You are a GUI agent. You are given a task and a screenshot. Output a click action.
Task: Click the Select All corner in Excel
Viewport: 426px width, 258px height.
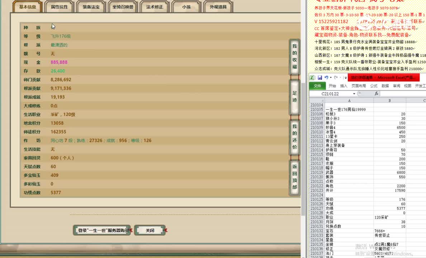click(317, 100)
